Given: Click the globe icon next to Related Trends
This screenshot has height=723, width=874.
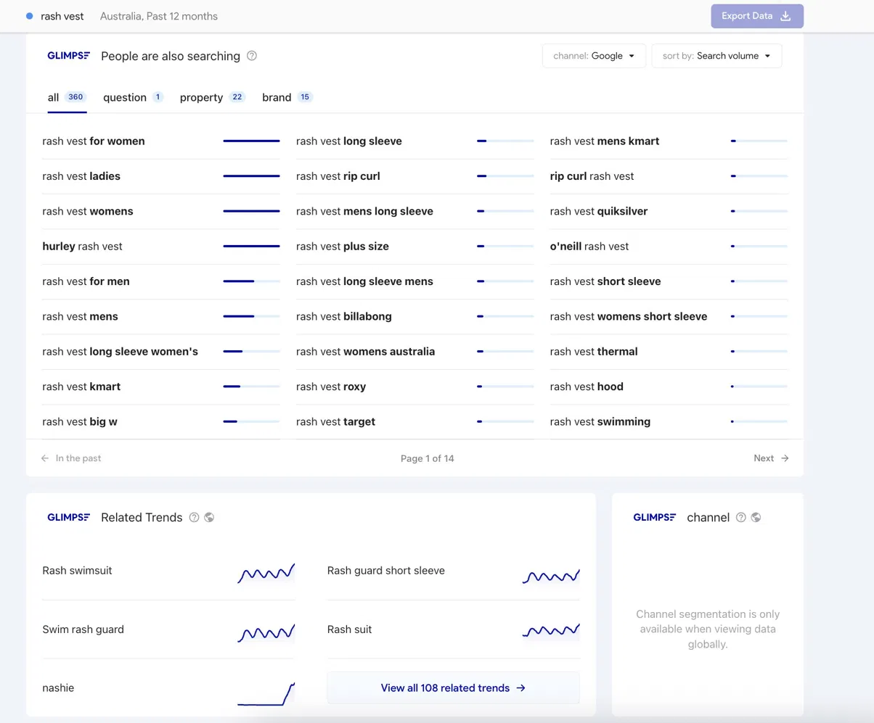Looking at the screenshot, I should coord(210,518).
